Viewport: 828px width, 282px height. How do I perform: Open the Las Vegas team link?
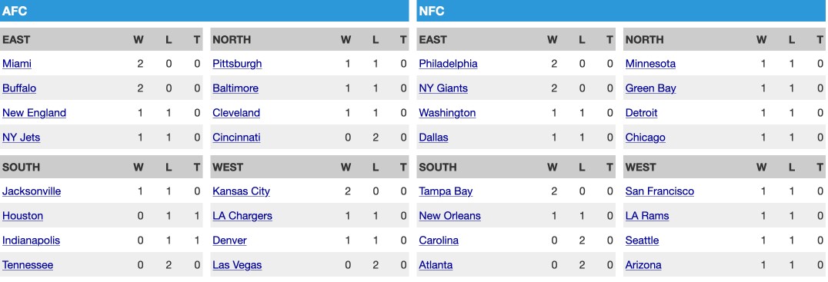pos(237,265)
